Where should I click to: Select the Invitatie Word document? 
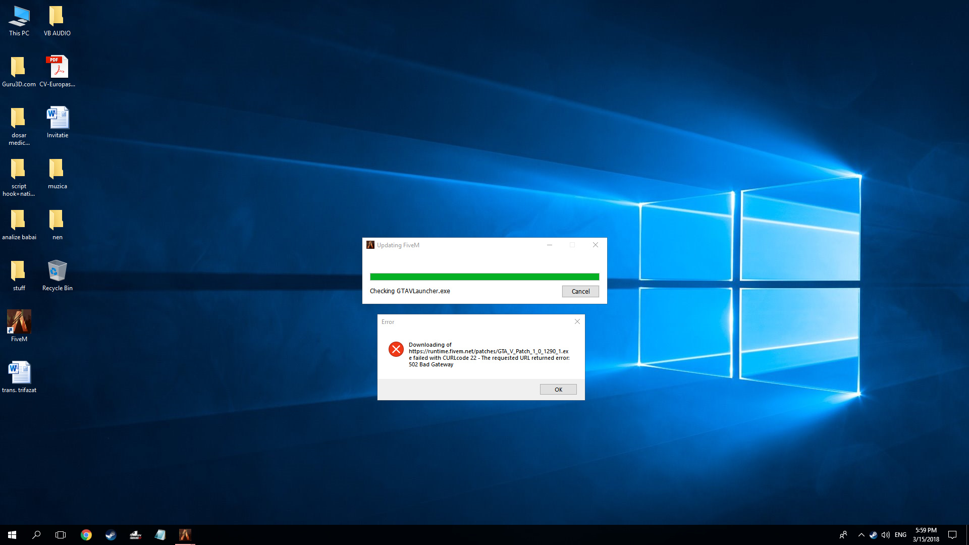point(58,123)
